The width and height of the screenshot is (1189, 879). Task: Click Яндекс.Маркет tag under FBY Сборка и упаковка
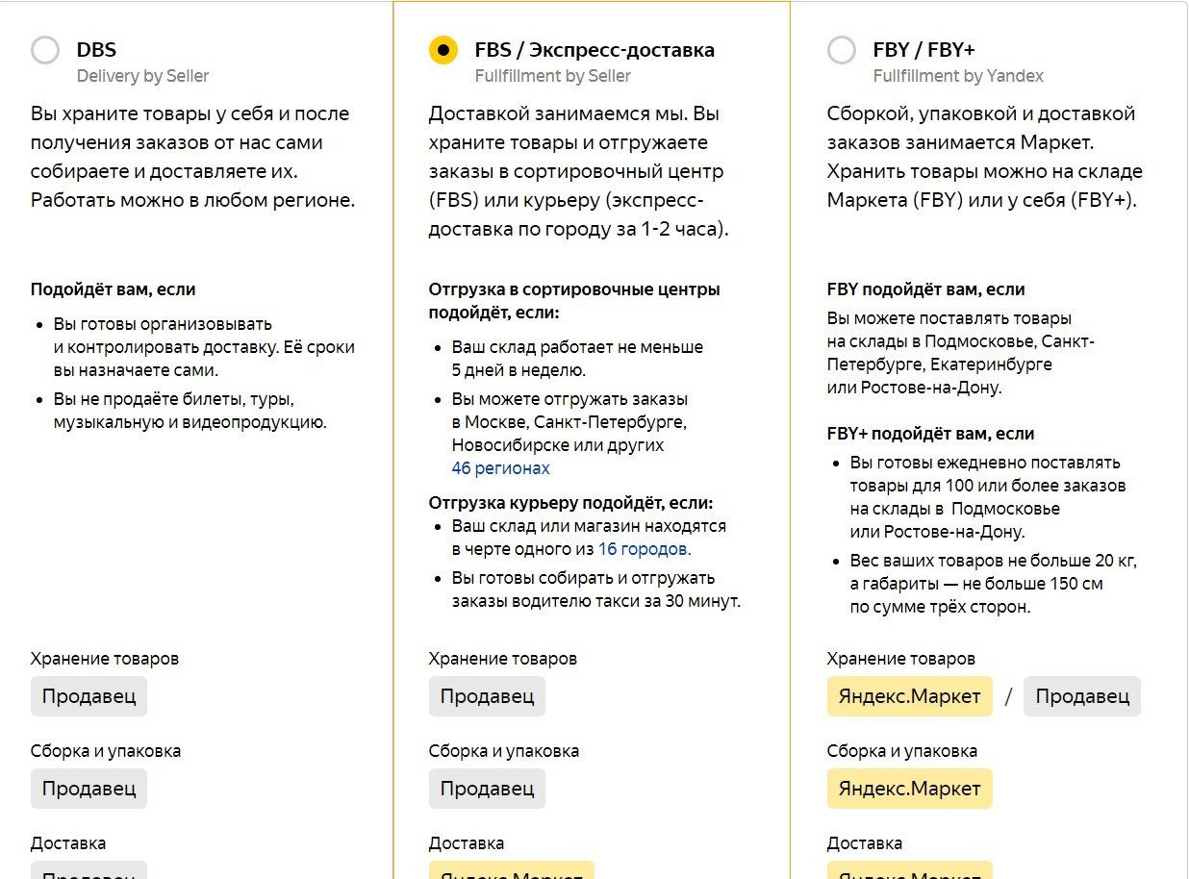coord(909,789)
